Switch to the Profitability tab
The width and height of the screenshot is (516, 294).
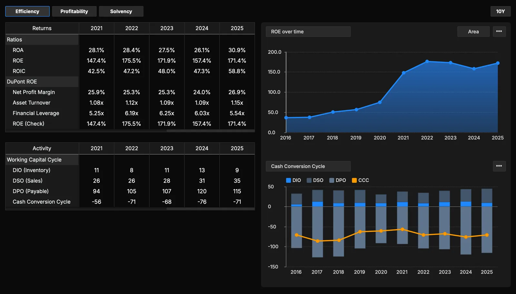point(74,11)
